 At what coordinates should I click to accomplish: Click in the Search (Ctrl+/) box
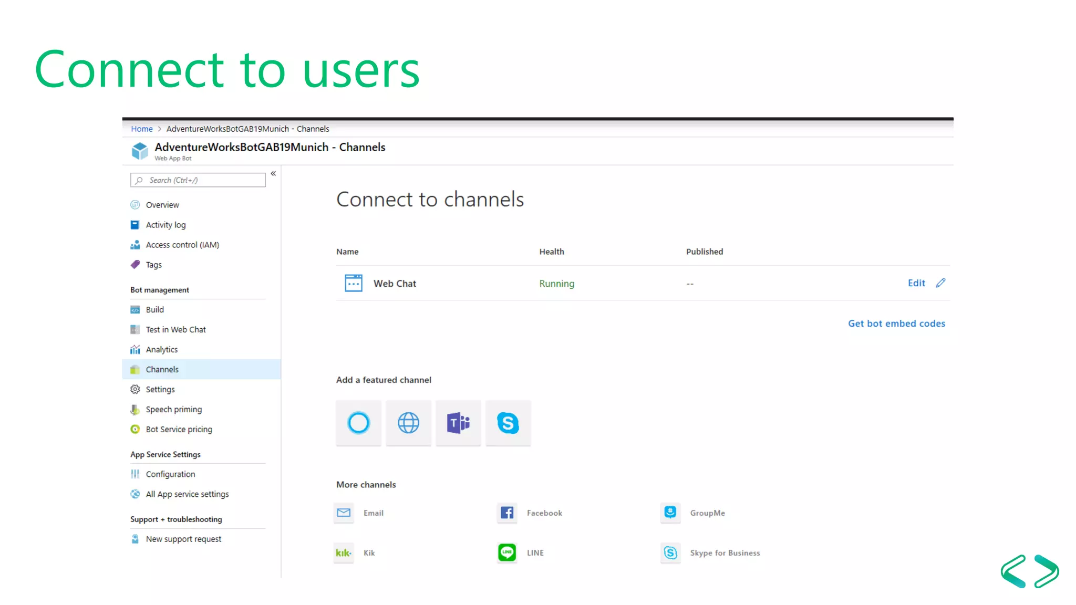198,180
